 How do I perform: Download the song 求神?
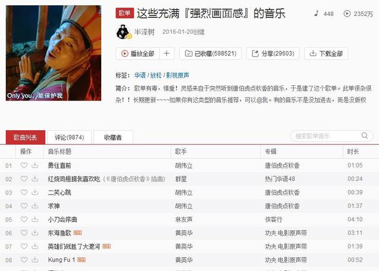click(35, 206)
